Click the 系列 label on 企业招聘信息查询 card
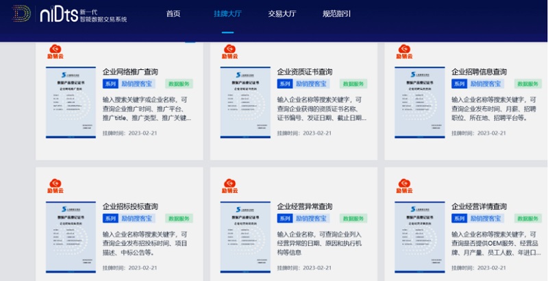 [x=459, y=84]
